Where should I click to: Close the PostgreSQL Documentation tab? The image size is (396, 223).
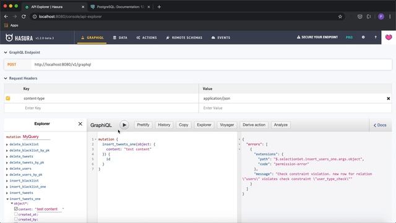(148, 7)
